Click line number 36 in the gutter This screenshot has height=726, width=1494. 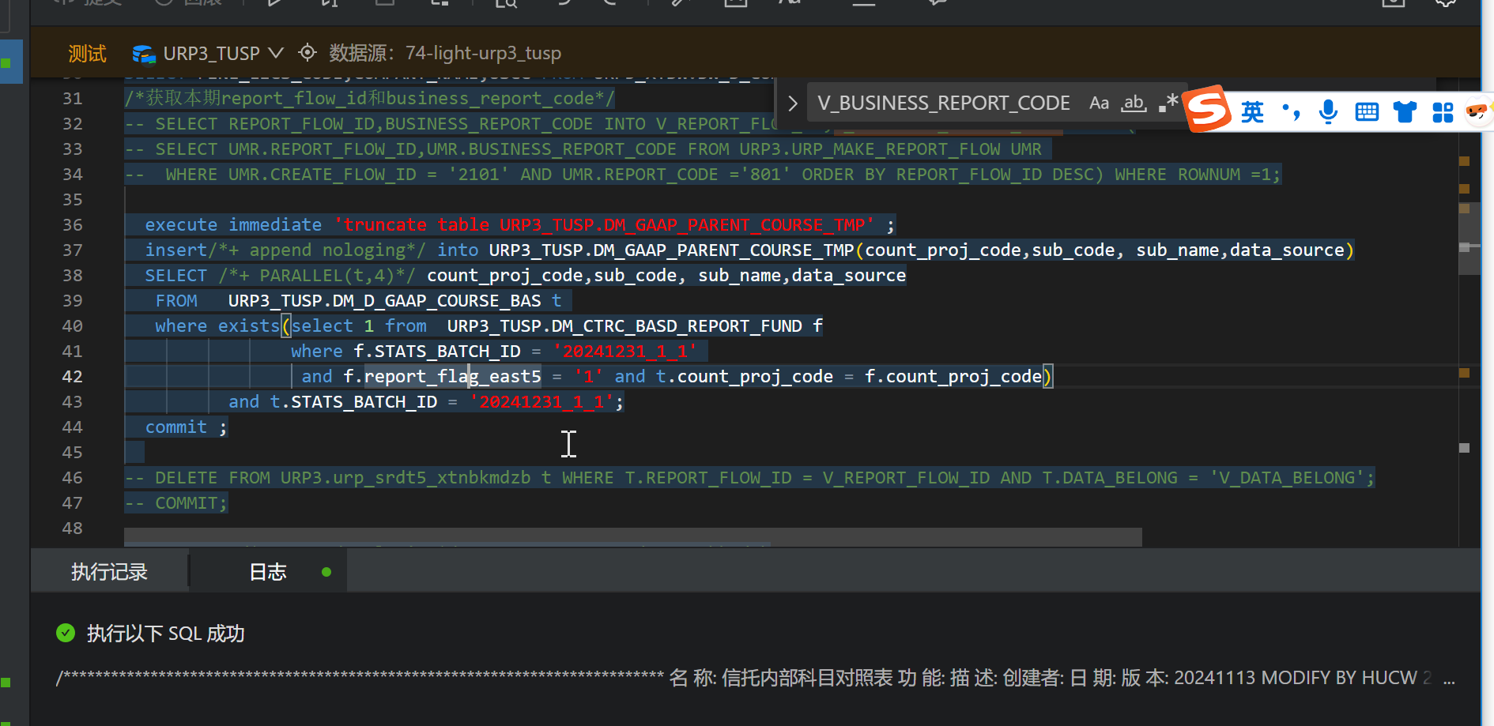click(73, 225)
